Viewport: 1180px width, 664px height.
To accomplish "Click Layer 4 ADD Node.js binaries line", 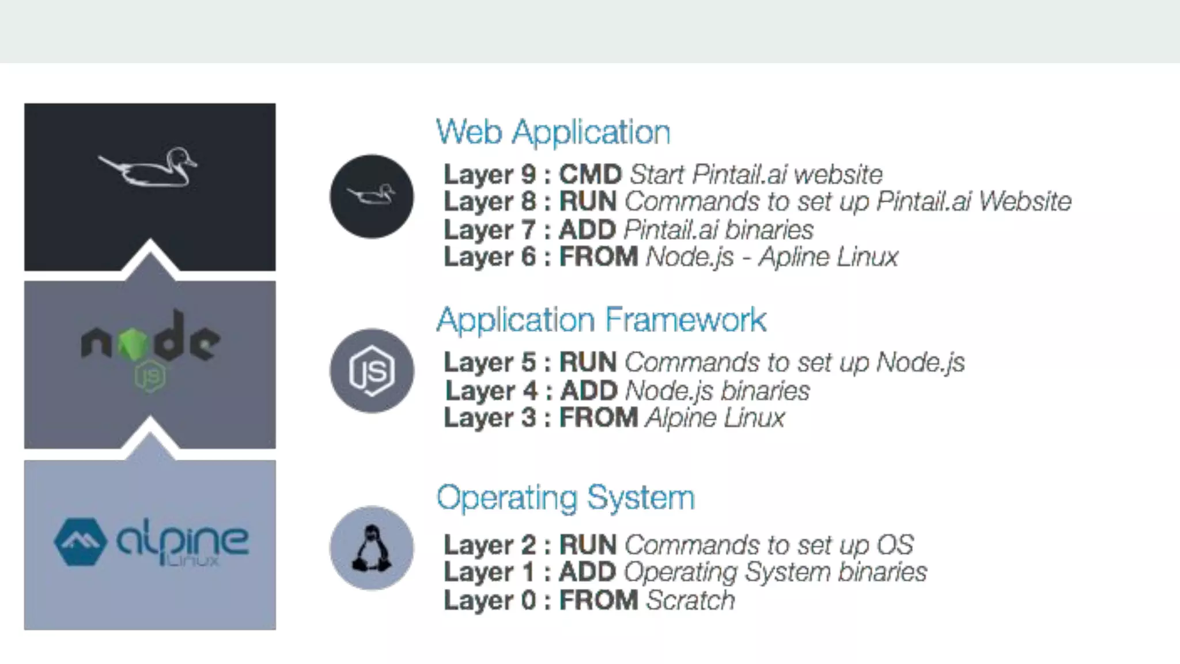I will pyautogui.click(x=627, y=391).
